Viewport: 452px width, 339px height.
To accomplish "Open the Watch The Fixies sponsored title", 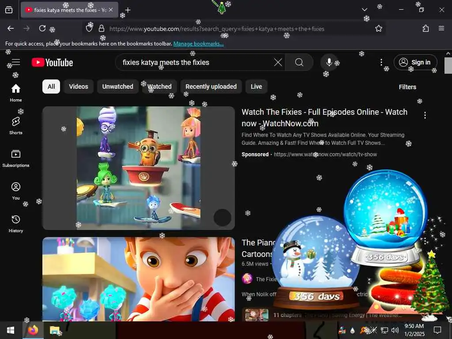I will point(324,117).
